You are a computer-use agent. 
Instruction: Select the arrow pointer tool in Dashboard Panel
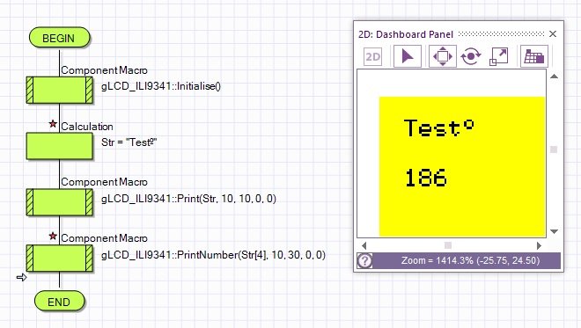[408, 56]
